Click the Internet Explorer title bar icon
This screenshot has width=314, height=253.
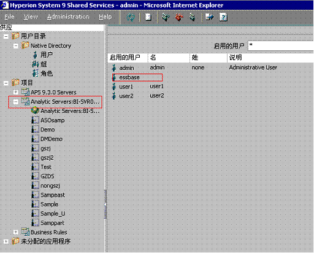pos(4,5)
